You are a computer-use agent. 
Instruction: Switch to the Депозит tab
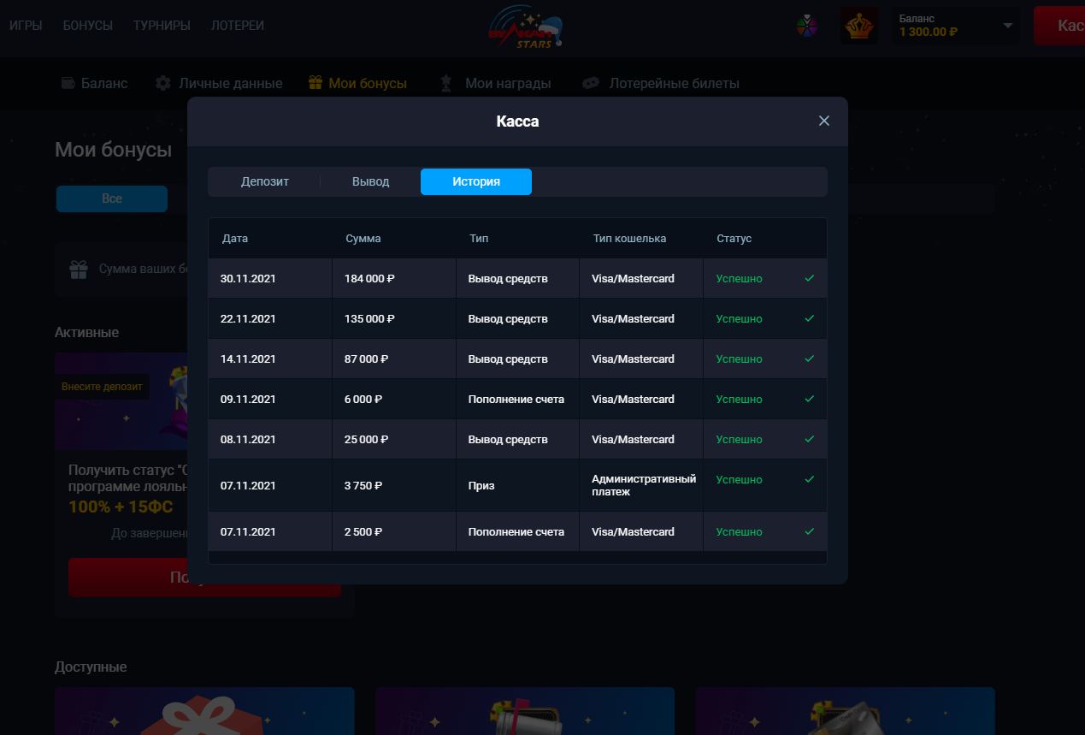(265, 181)
